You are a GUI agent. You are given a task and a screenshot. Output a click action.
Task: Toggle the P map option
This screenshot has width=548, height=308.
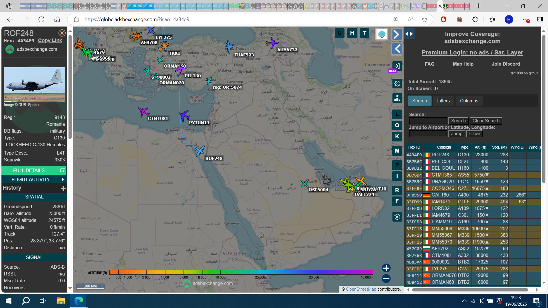click(x=397, y=165)
